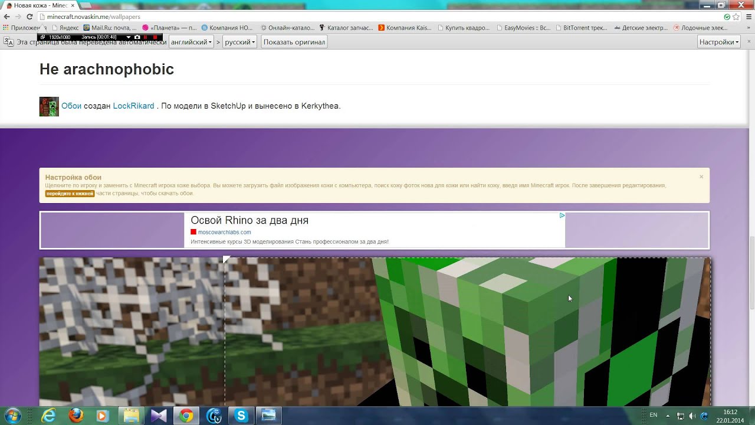
Task: Open Настройки translation options dropdown
Action: pos(718,42)
